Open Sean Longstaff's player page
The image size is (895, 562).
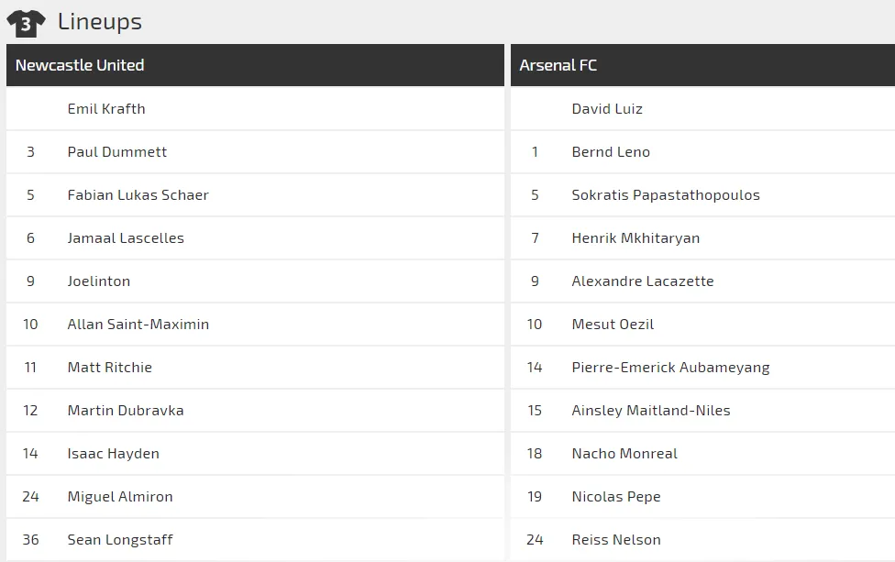tap(120, 540)
